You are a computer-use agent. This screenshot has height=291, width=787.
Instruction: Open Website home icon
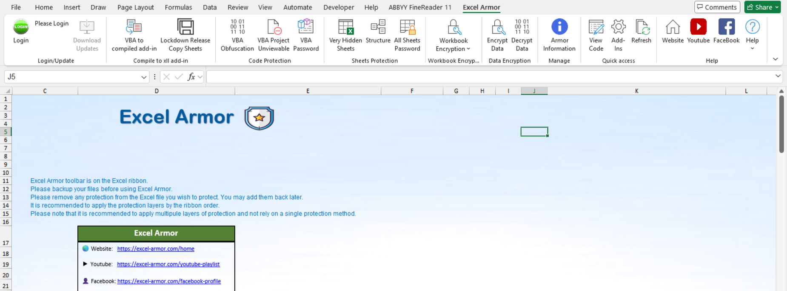pos(673,27)
